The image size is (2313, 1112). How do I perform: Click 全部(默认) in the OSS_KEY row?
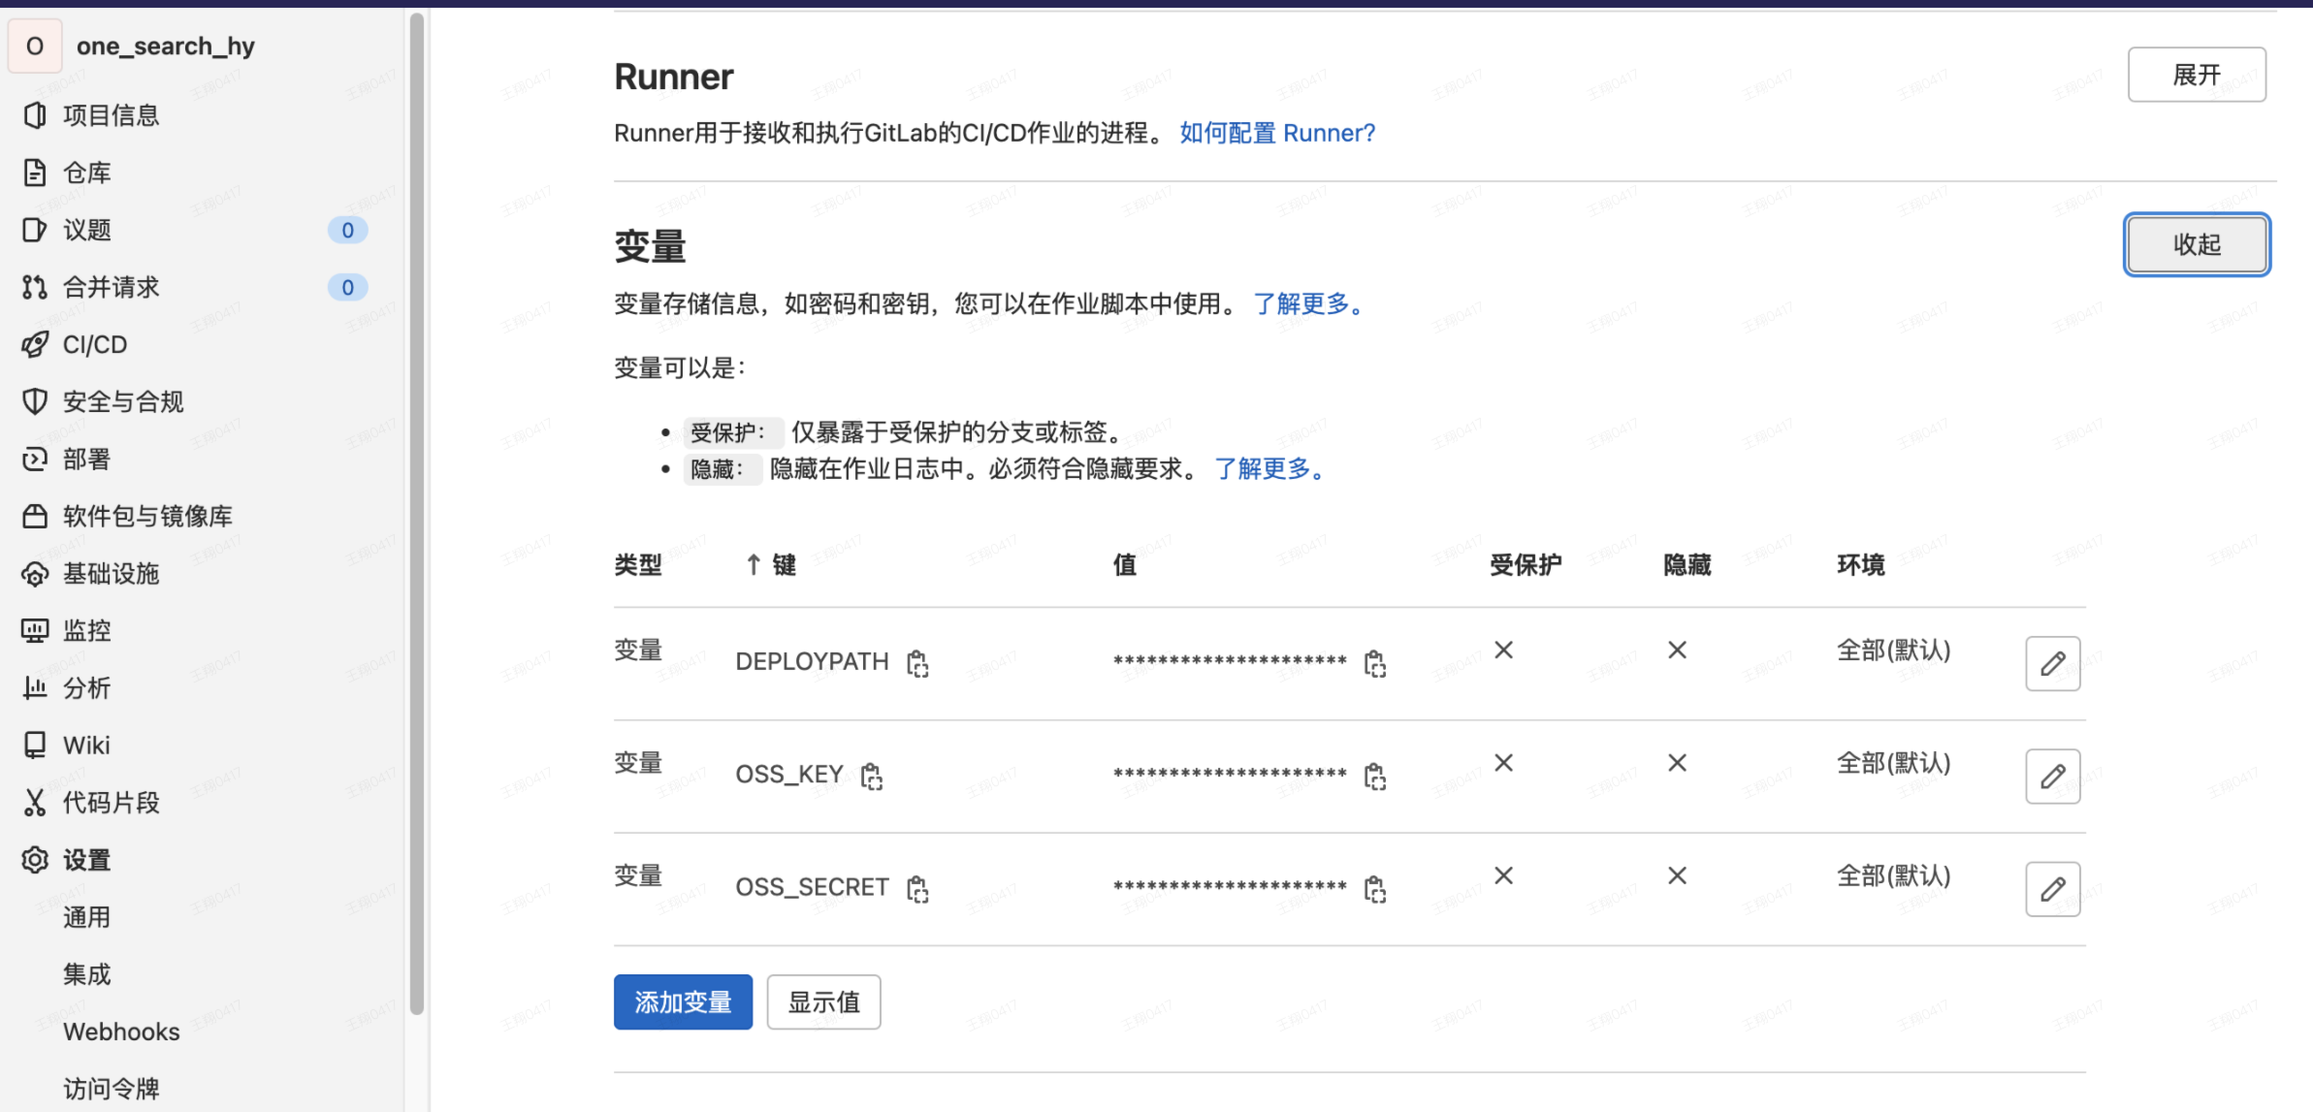pyautogui.click(x=1893, y=763)
